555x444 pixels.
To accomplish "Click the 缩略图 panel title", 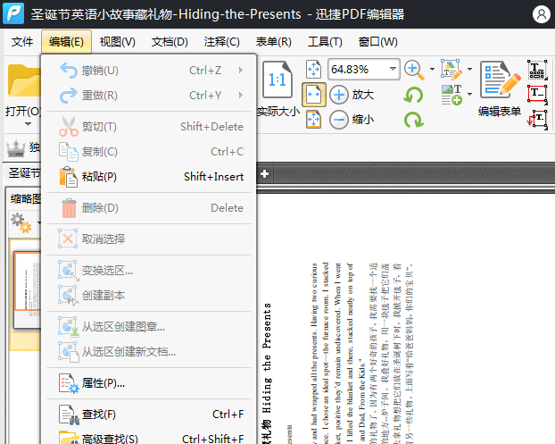I will click(26, 199).
